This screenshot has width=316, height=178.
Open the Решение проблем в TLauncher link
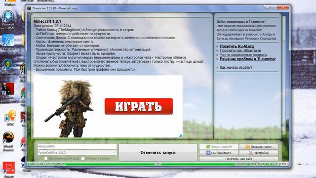point(248,59)
